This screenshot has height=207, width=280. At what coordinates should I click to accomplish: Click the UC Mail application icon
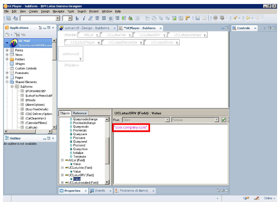point(14,43)
